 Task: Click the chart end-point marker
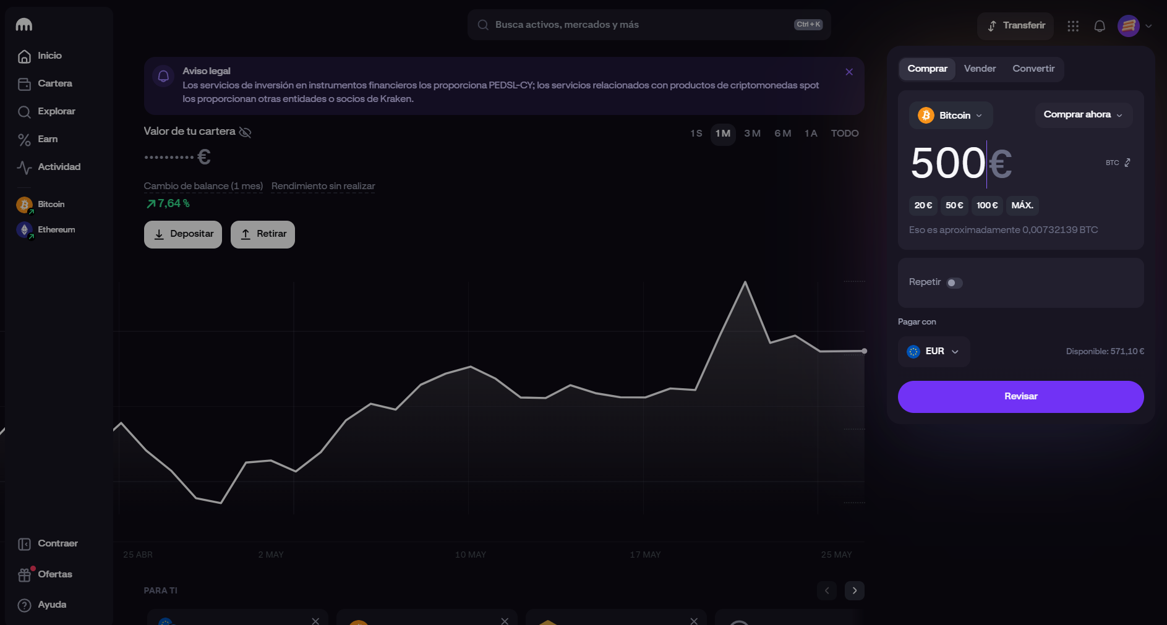pyautogui.click(x=864, y=351)
